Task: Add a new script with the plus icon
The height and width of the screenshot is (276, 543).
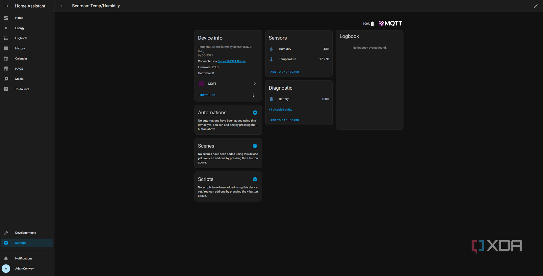Action: pos(255,179)
